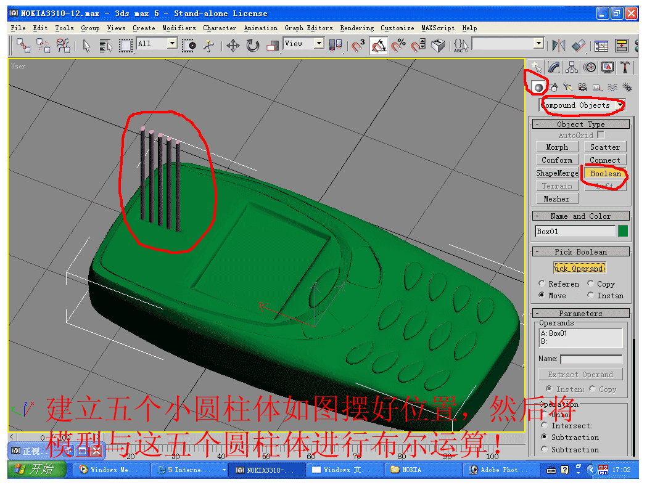The width and height of the screenshot is (647, 485).
Task: Expand the grouped Internet taskbar arrow
Action: 224,470
